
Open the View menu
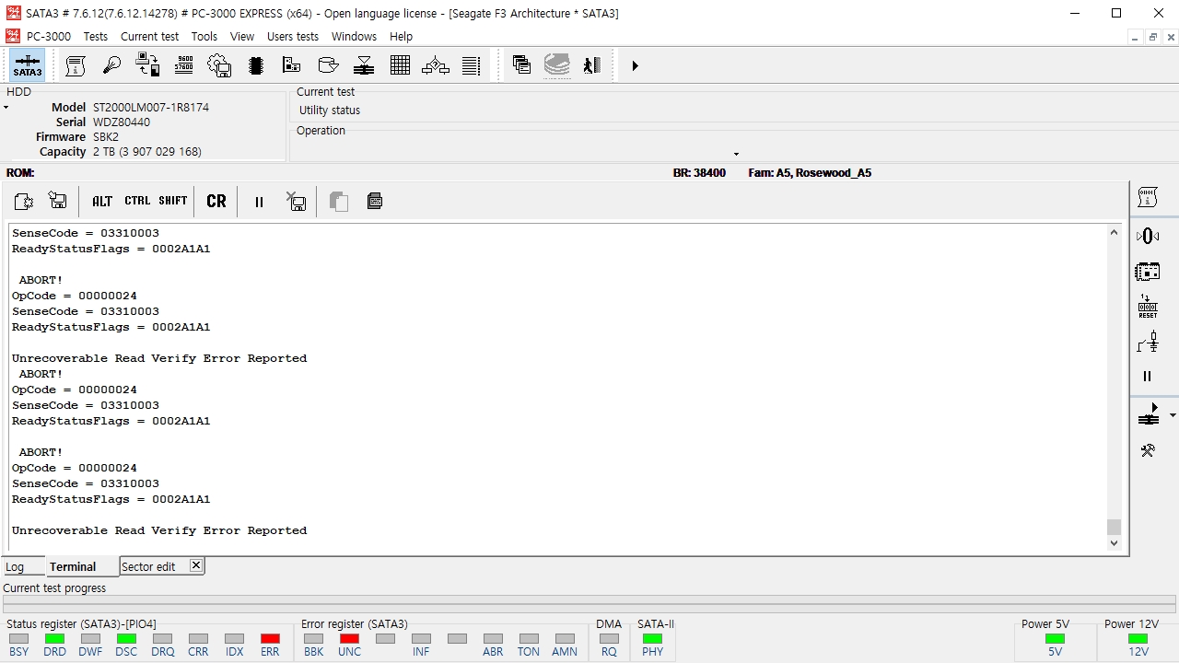(x=242, y=37)
